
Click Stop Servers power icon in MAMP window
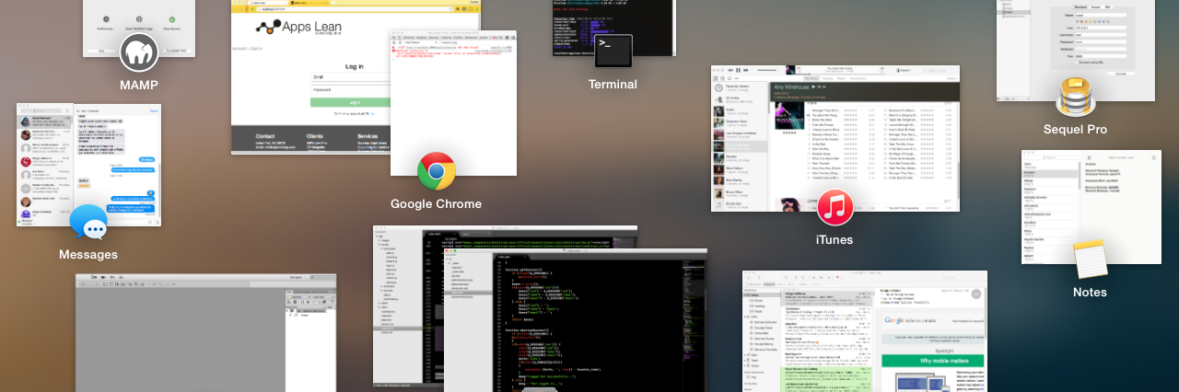(172, 19)
